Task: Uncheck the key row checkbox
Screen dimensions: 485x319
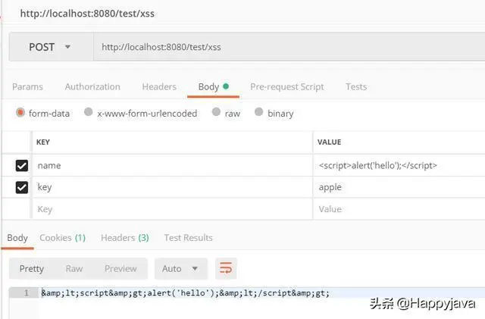Action: (22, 187)
